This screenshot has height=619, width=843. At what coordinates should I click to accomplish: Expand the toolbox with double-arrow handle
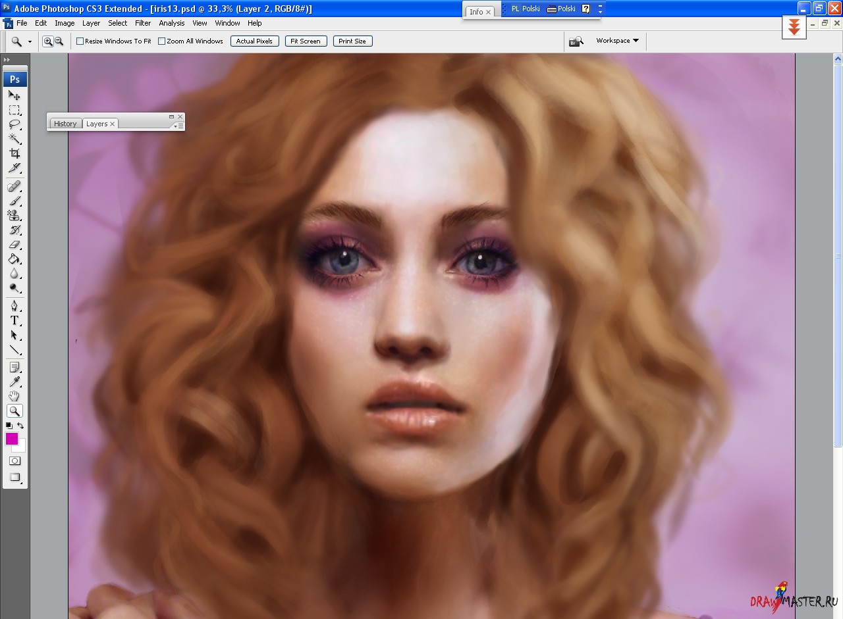(7, 59)
